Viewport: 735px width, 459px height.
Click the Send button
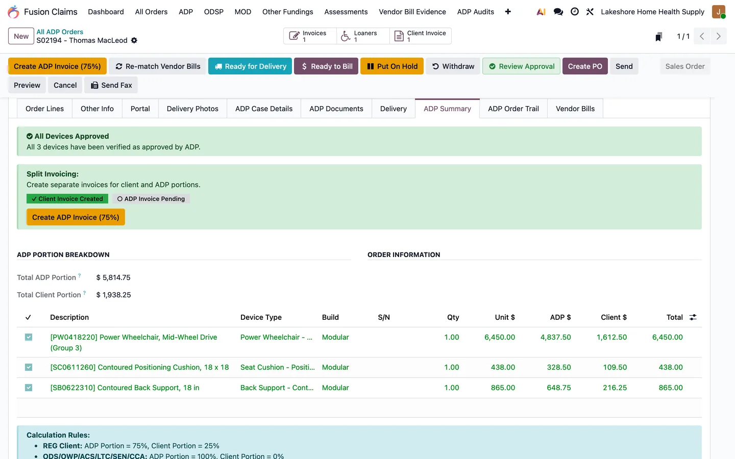(x=624, y=66)
